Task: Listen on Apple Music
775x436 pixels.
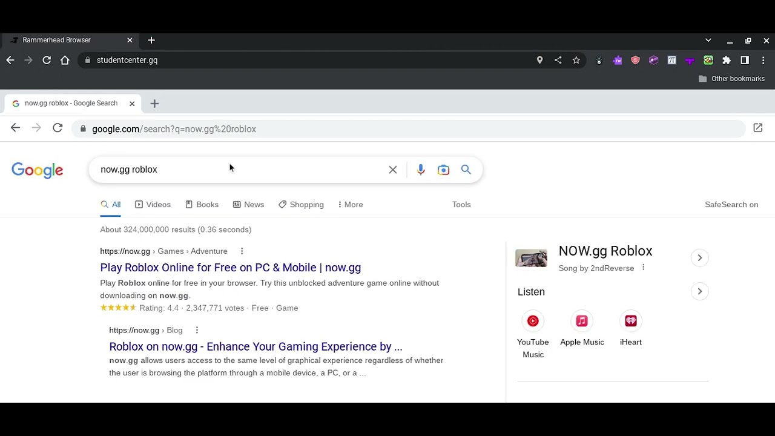Action: [x=582, y=329]
